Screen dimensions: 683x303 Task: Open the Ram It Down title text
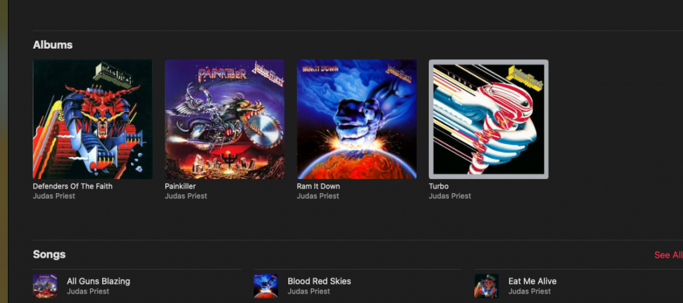click(x=318, y=186)
